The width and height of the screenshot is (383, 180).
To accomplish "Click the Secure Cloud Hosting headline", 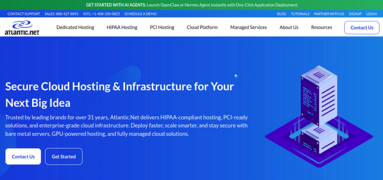I will click(119, 95).
